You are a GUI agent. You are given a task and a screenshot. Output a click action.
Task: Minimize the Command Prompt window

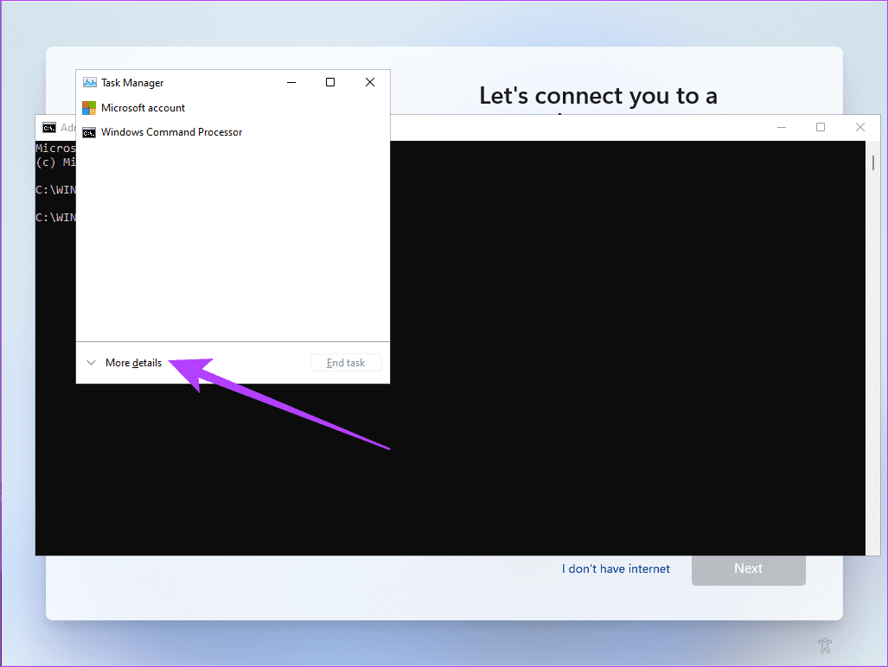click(782, 127)
